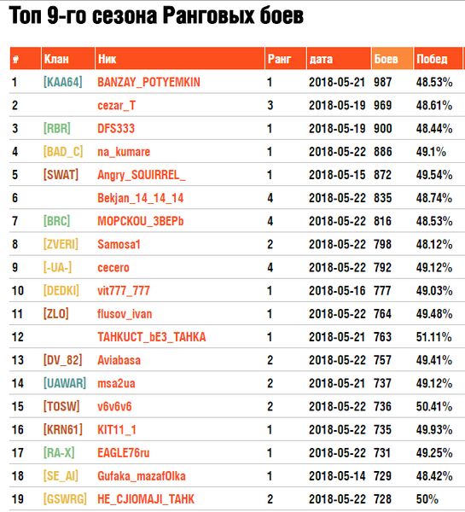
Task: Open na_kumare player link
Action: tap(124, 152)
